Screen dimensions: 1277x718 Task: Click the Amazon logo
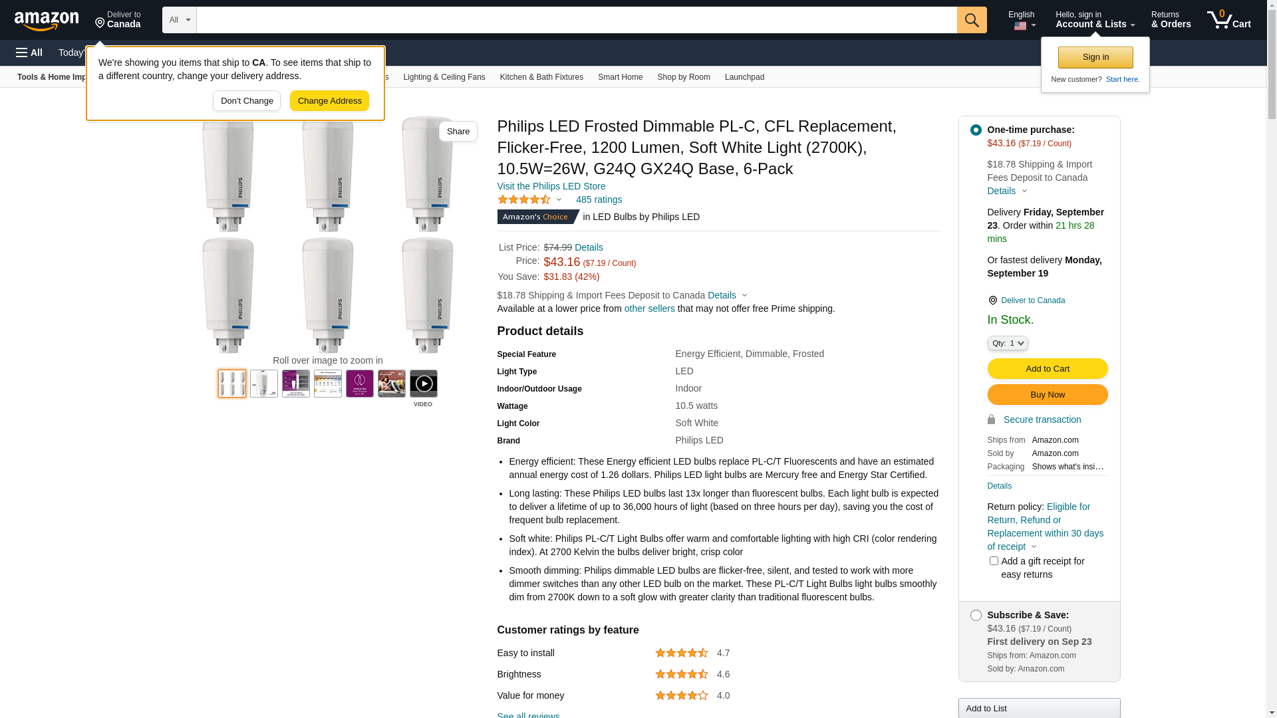point(47,21)
